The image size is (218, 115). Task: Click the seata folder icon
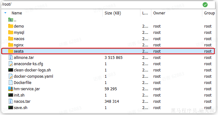click(x=11, y=51)
